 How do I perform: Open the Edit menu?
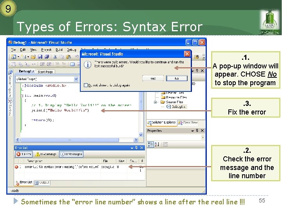pos(23,50)
